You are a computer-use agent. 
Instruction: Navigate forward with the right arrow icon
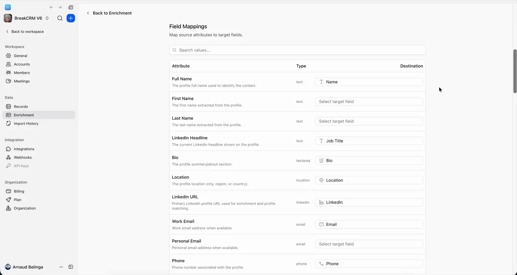pyautogui.click(x=60, y=7)
